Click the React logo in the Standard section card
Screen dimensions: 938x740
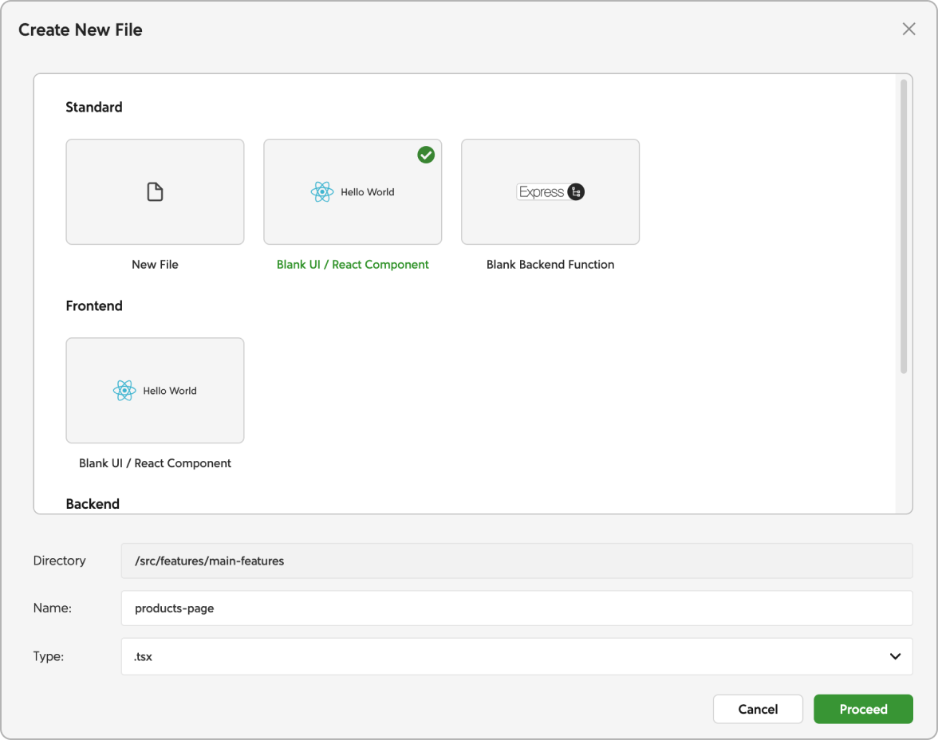pos(322,192)
